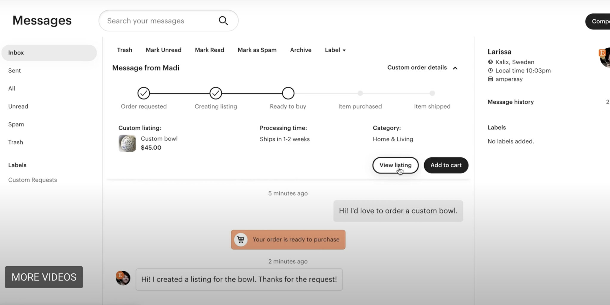Switch to the Unread filter
The height and width of the screenshot is (305, 610).
click(18, 106)
